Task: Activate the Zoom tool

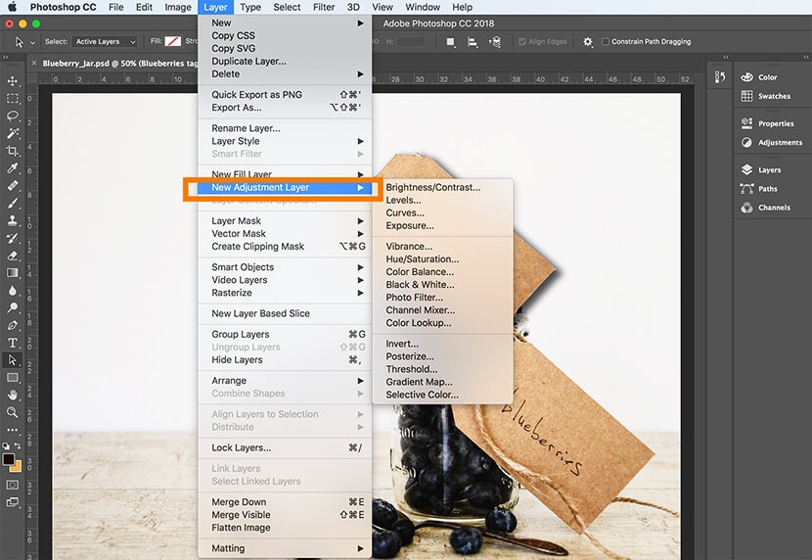Action: pyautogui.click(x=13, y=412)
